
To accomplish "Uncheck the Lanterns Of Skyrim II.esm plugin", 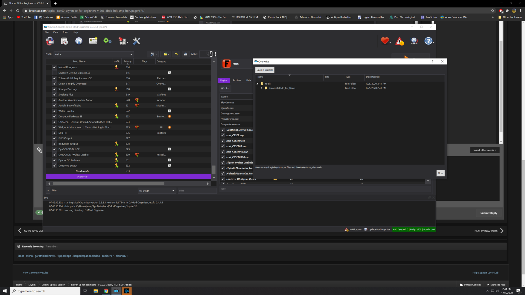I will pyautogui.click(x=223, y=179).
